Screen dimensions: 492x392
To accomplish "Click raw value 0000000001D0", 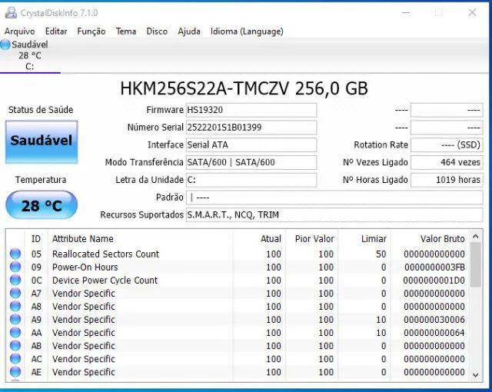I will [x=434, y=281].
